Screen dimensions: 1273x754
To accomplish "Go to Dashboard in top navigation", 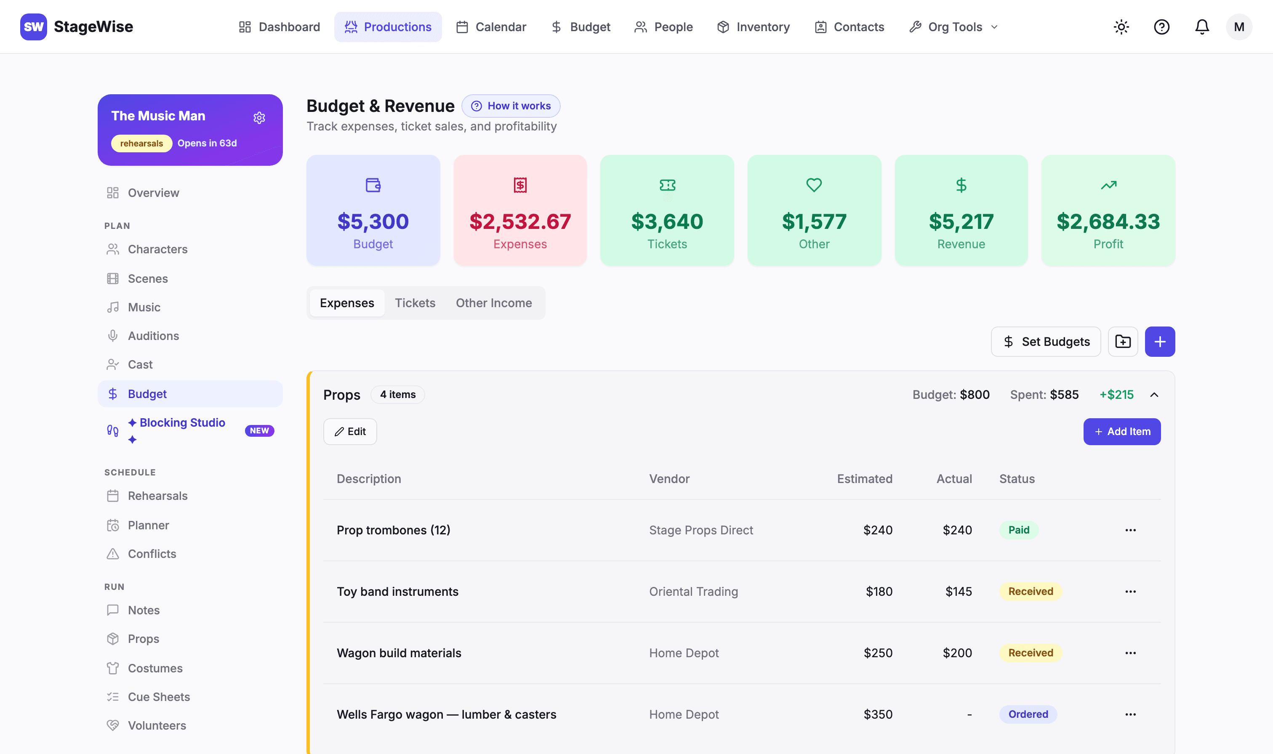I will [x=280, y=27].
